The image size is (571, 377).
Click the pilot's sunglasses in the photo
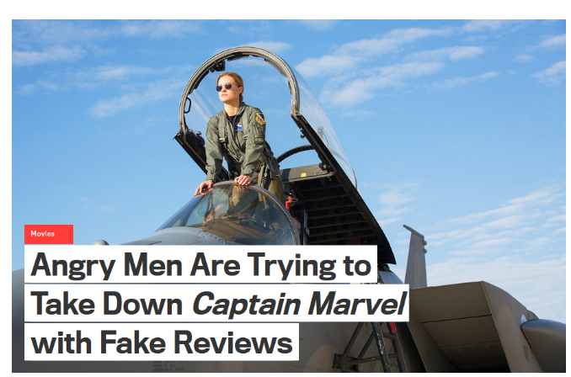tap(226, 87)
